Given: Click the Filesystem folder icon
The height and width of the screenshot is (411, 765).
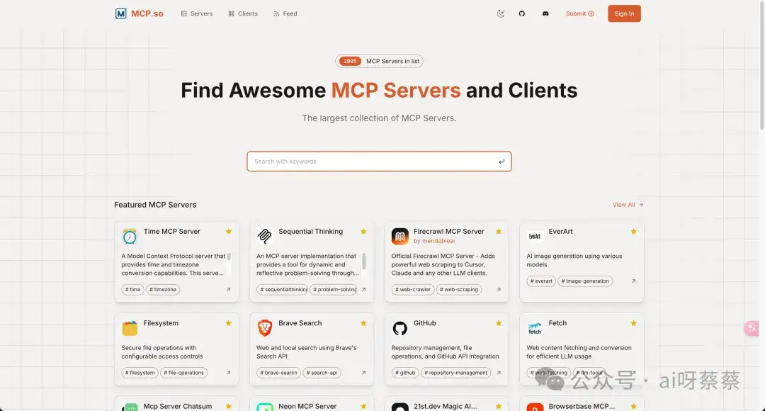Looking at the screenshot, I should [x=130, y=328].
